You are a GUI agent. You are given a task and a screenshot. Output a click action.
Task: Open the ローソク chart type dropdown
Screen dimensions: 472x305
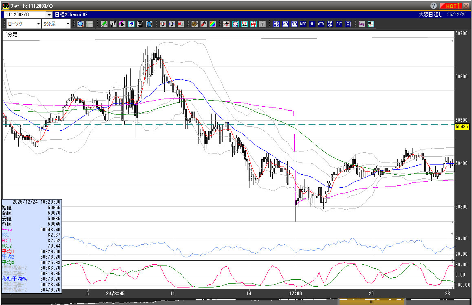24,24
